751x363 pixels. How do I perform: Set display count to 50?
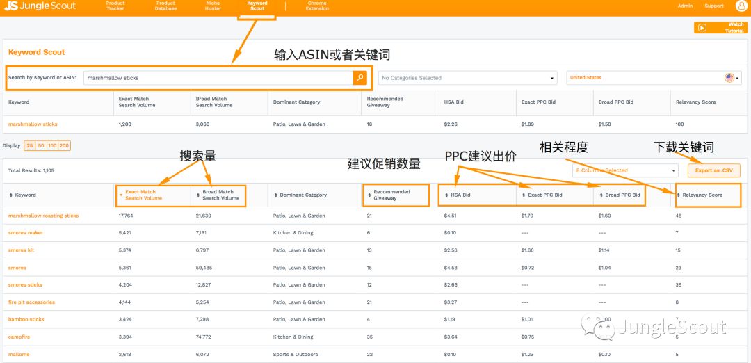41,146
